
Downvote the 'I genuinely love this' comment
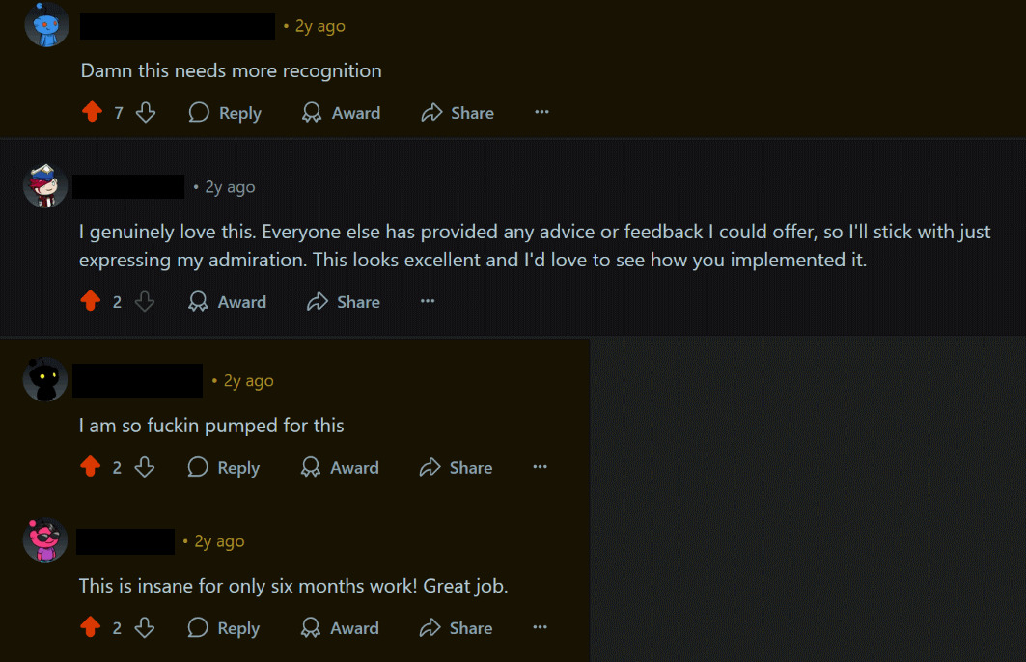145,302
